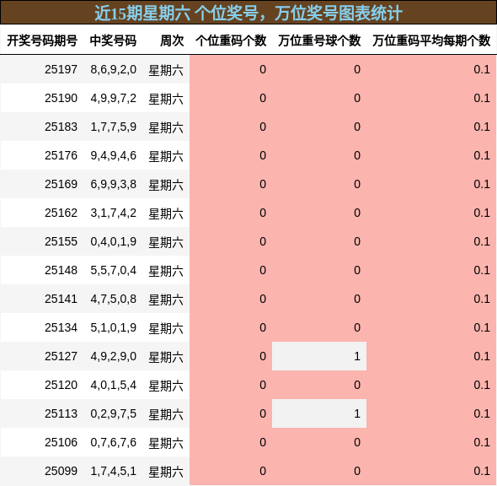Image resolution: width=497 pixels, height=486 pixels.
Task: Click issue number 25141
Action: click(61, 299)
